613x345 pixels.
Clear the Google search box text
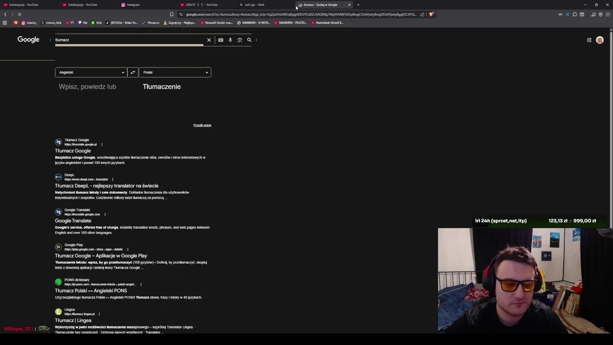pyautogui.click(x=209, y=40)
